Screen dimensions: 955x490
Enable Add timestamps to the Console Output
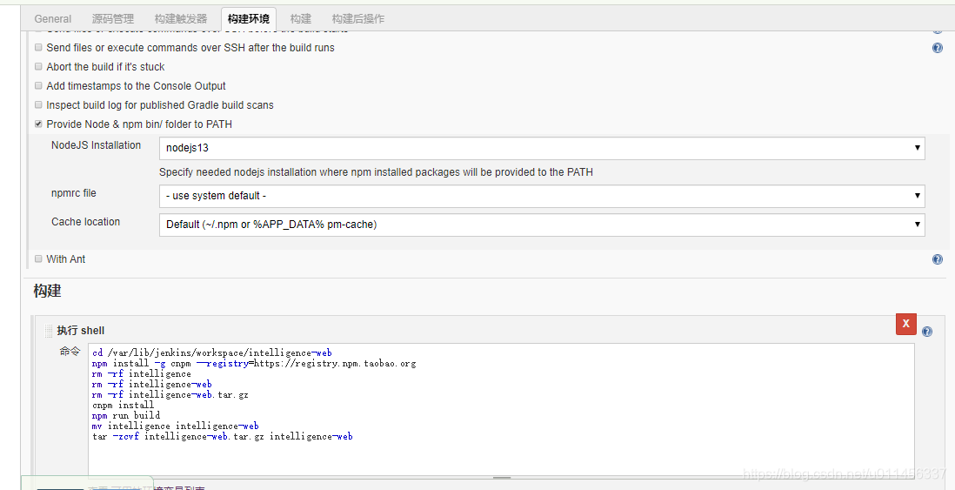click(38, 85)
